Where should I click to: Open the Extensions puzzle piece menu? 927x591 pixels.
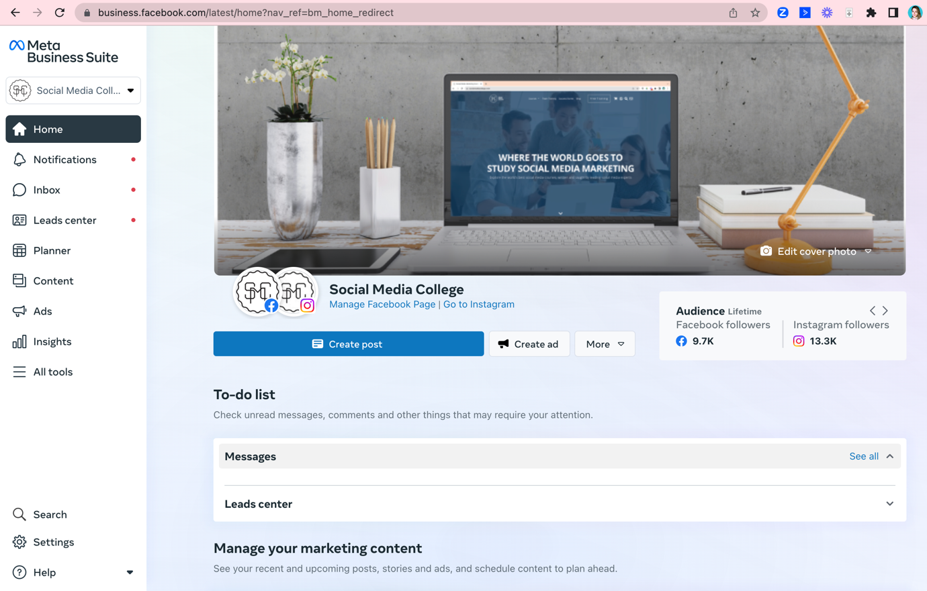point(871,13)
